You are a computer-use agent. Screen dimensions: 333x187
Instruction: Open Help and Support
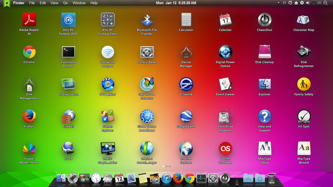tap(265, 116)
